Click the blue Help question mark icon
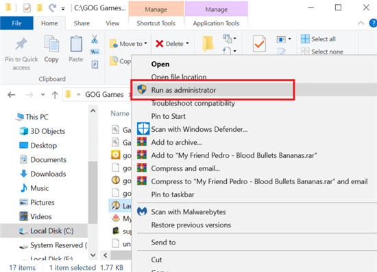The height and width of the screenshot is (272, 377). 373,23
